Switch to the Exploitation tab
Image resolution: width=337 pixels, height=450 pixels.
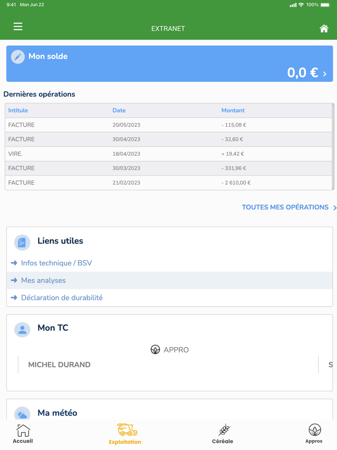point(125,434)
